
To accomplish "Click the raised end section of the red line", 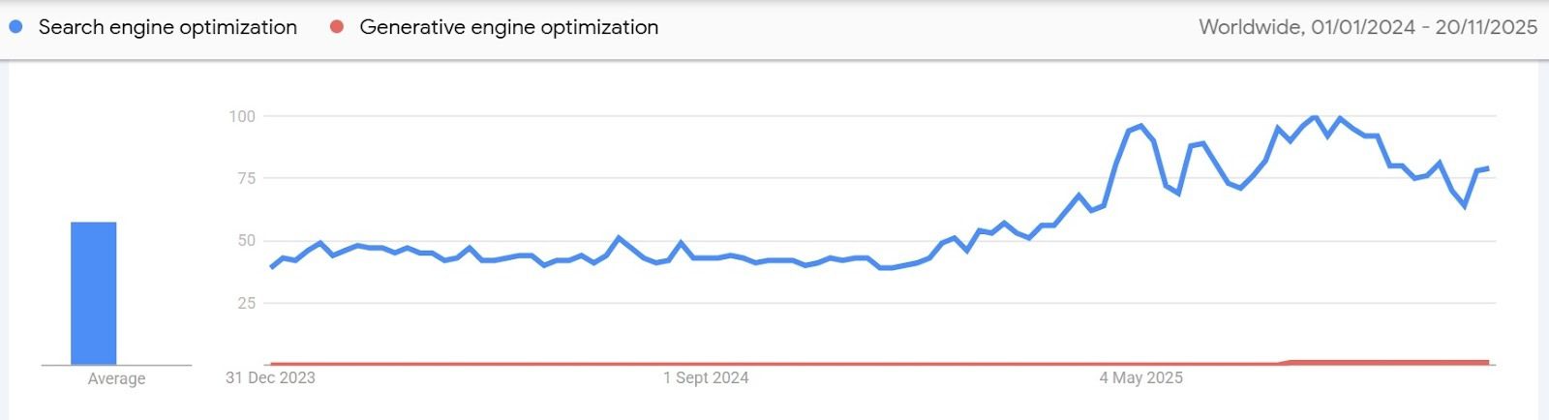I will point(1394,362).
